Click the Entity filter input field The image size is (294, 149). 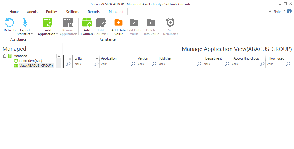[x=84, y=64]
